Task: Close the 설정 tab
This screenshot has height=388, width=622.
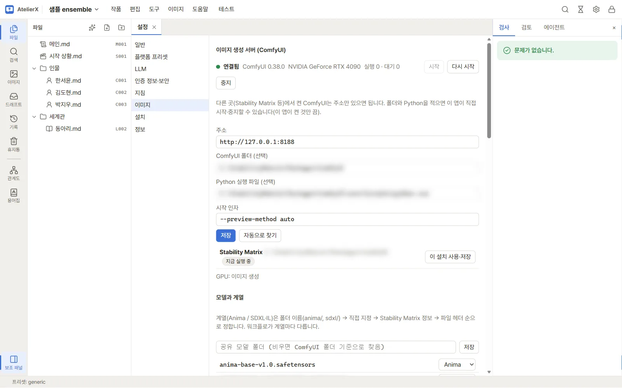Action: coord(154,27)
